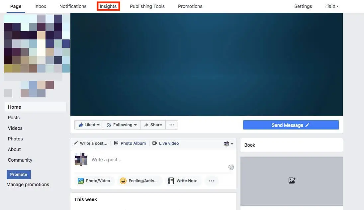
Task: Open Community in the sidebar
Action: (x=20, y=160)
